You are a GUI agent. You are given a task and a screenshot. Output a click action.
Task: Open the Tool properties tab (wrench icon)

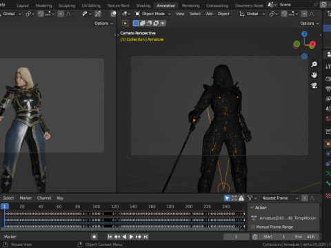coord(328,67)
